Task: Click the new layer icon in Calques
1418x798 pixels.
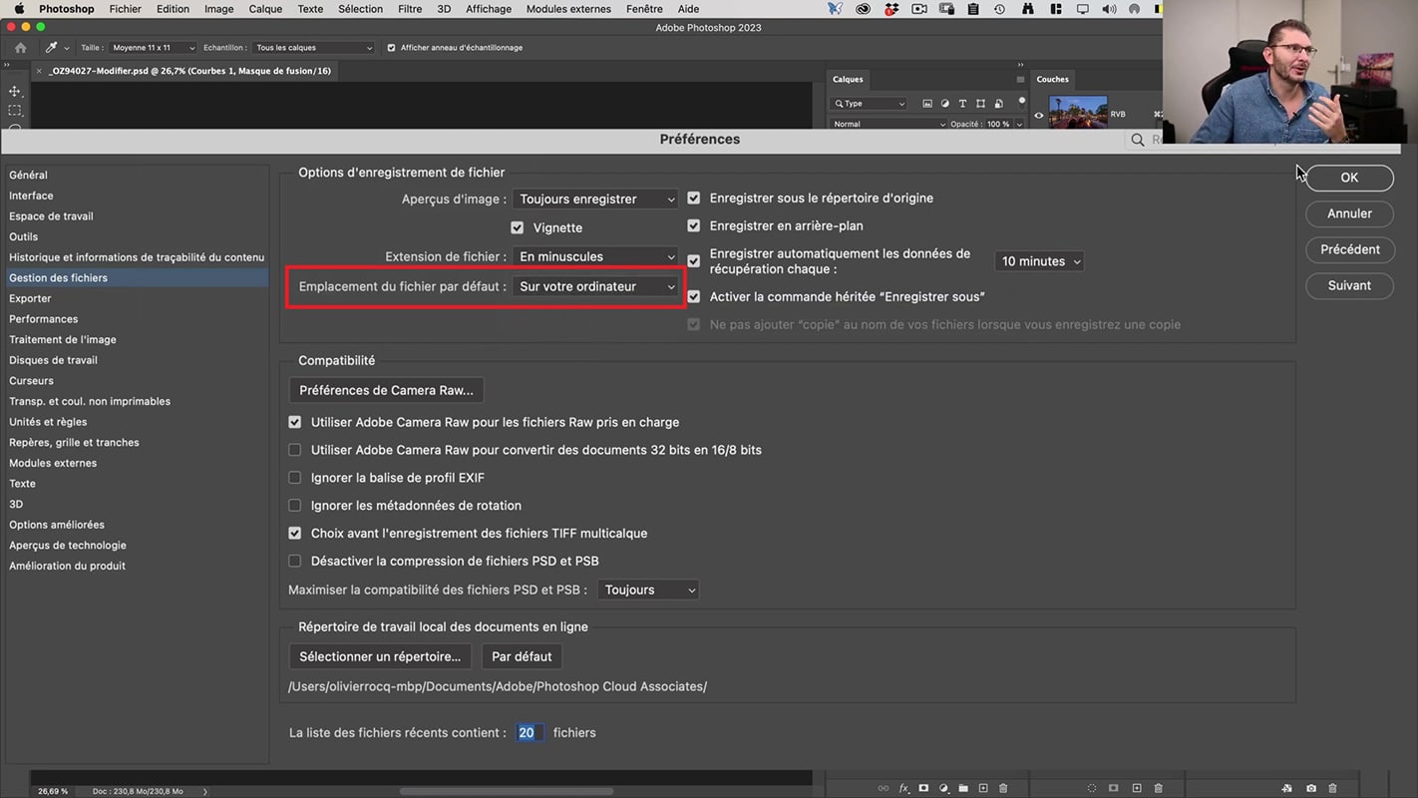Action: point(983,788)
